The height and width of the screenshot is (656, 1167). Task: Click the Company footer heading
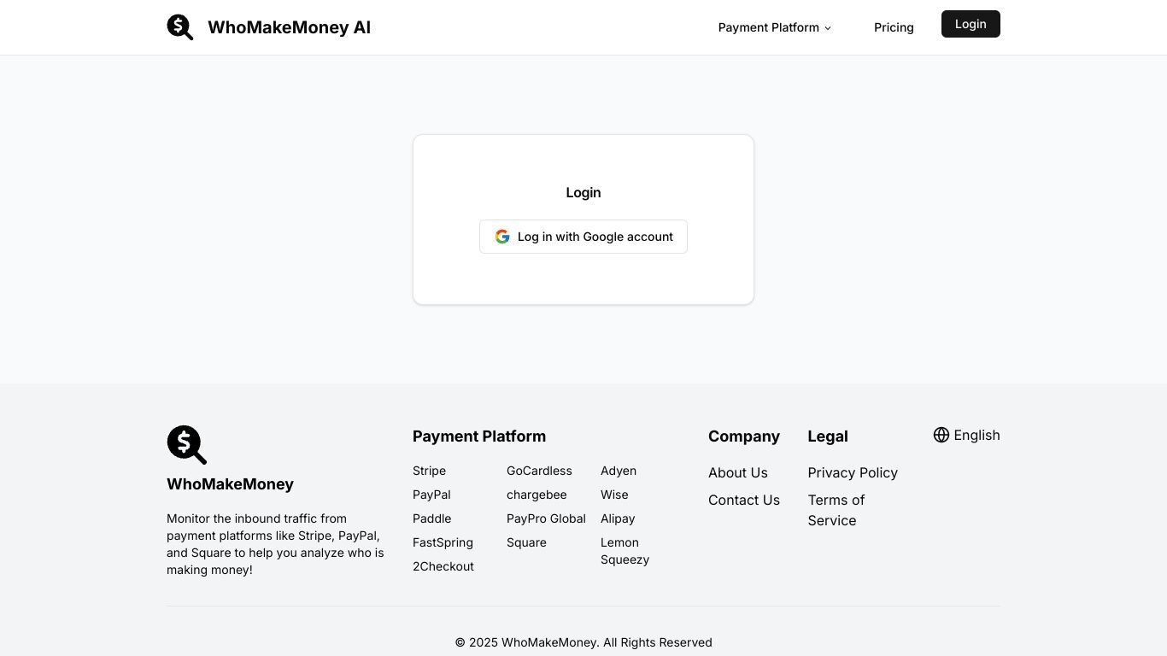[x=744, y=436]
